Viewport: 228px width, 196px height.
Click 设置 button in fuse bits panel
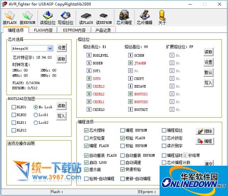click(x=208, y=62)
